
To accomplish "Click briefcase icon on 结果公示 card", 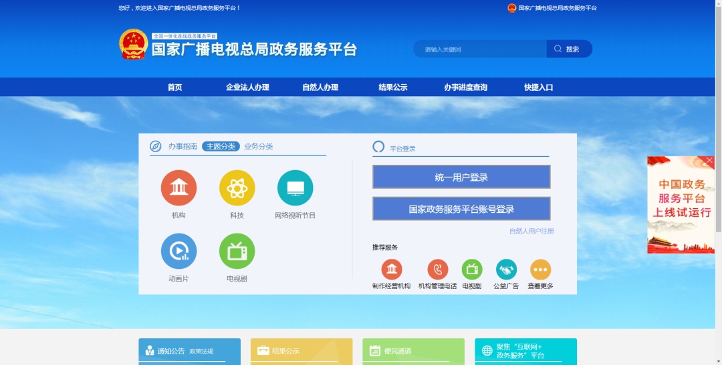I will [x=263, y=350].
